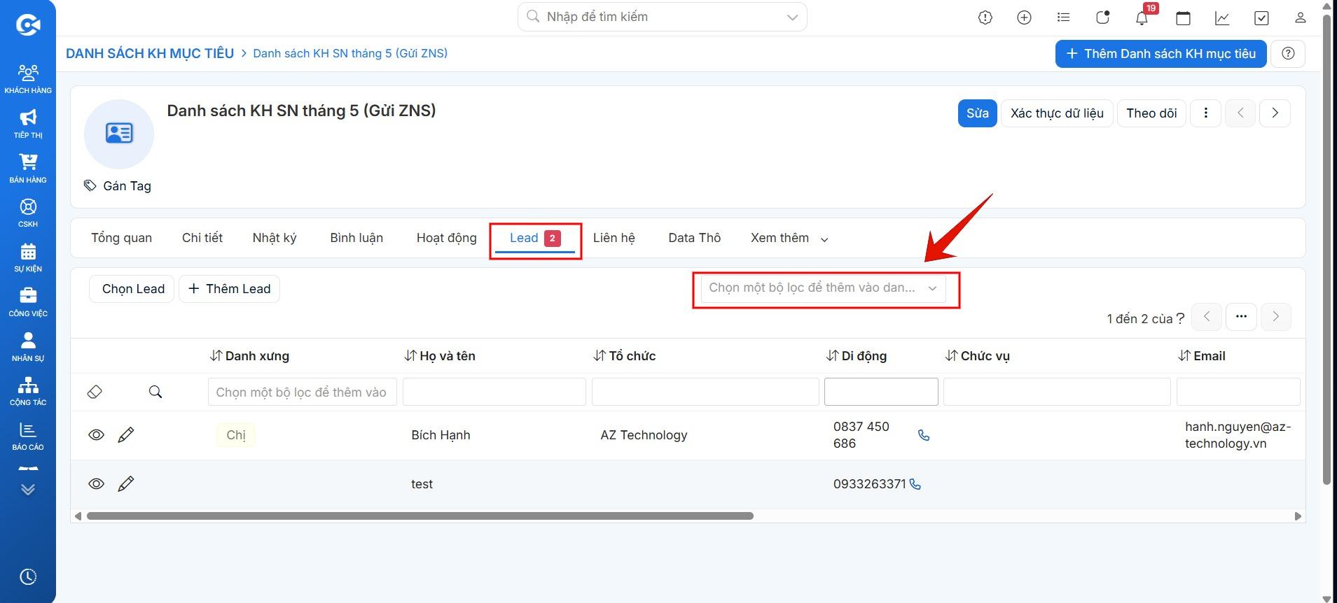Go to next record arrow
Viewport: 1337px width, 603px height.
(x=1275, y=113)
